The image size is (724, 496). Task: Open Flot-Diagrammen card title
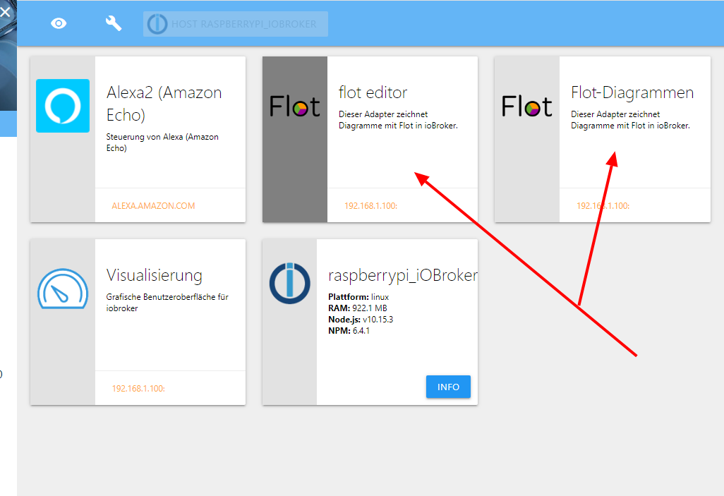(x=632, y=92)
